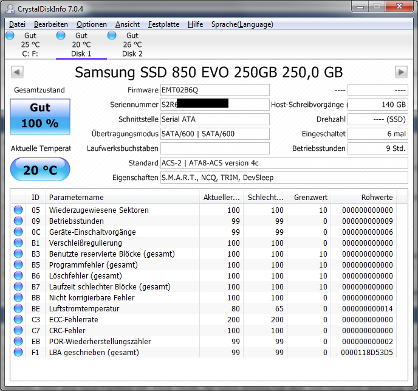Viewport: 418px width, 391px height.
Task: Click the Drehzahl value ---- (SSD)
Action: pos(378,119)
